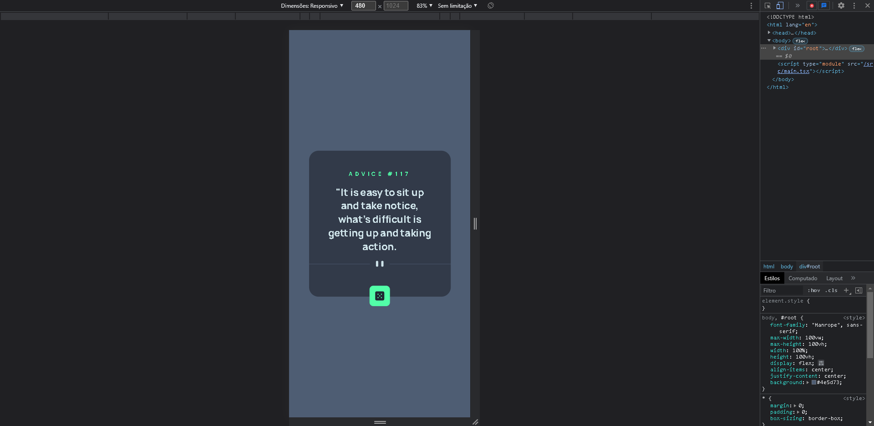Click the rotate screen icon in device toolbar
The width and height of the screenshot is (874, 426).
[491, 5]
